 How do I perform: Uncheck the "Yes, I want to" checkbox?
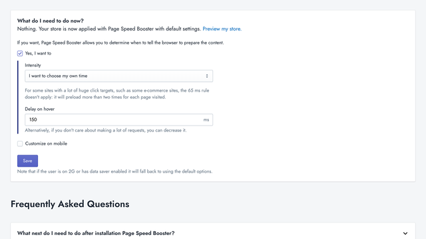(x=20, y=53)
